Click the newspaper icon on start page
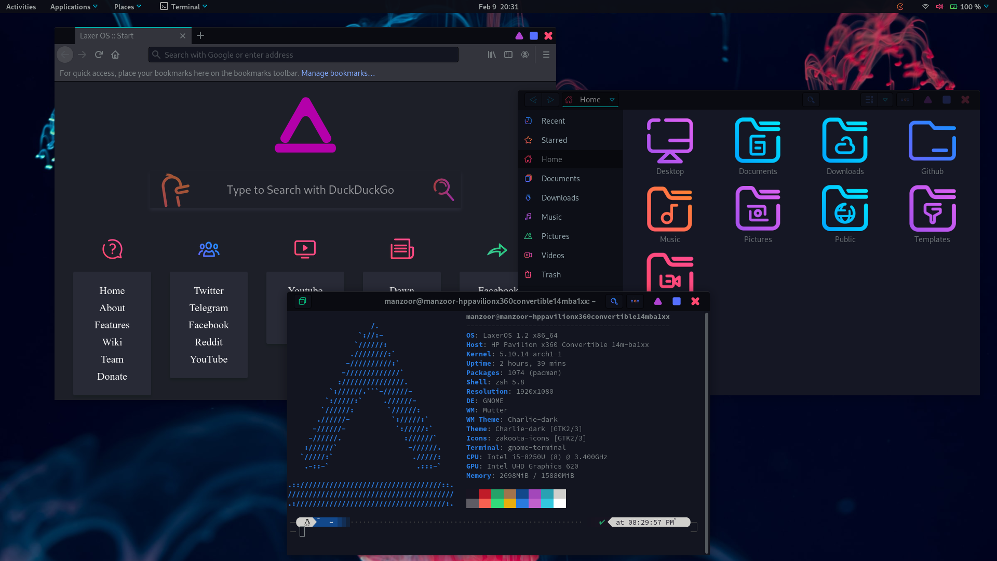This screenshot has height=561, width=997. pyautogui.click(x=402, y=249)
